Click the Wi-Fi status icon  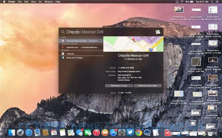pyautogui.click(x=182, y=2)
